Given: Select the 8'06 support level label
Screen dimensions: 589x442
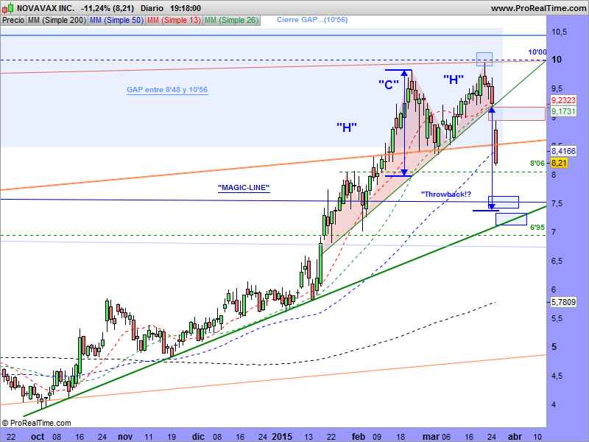Looking at the screenshot, I should 537,163.
